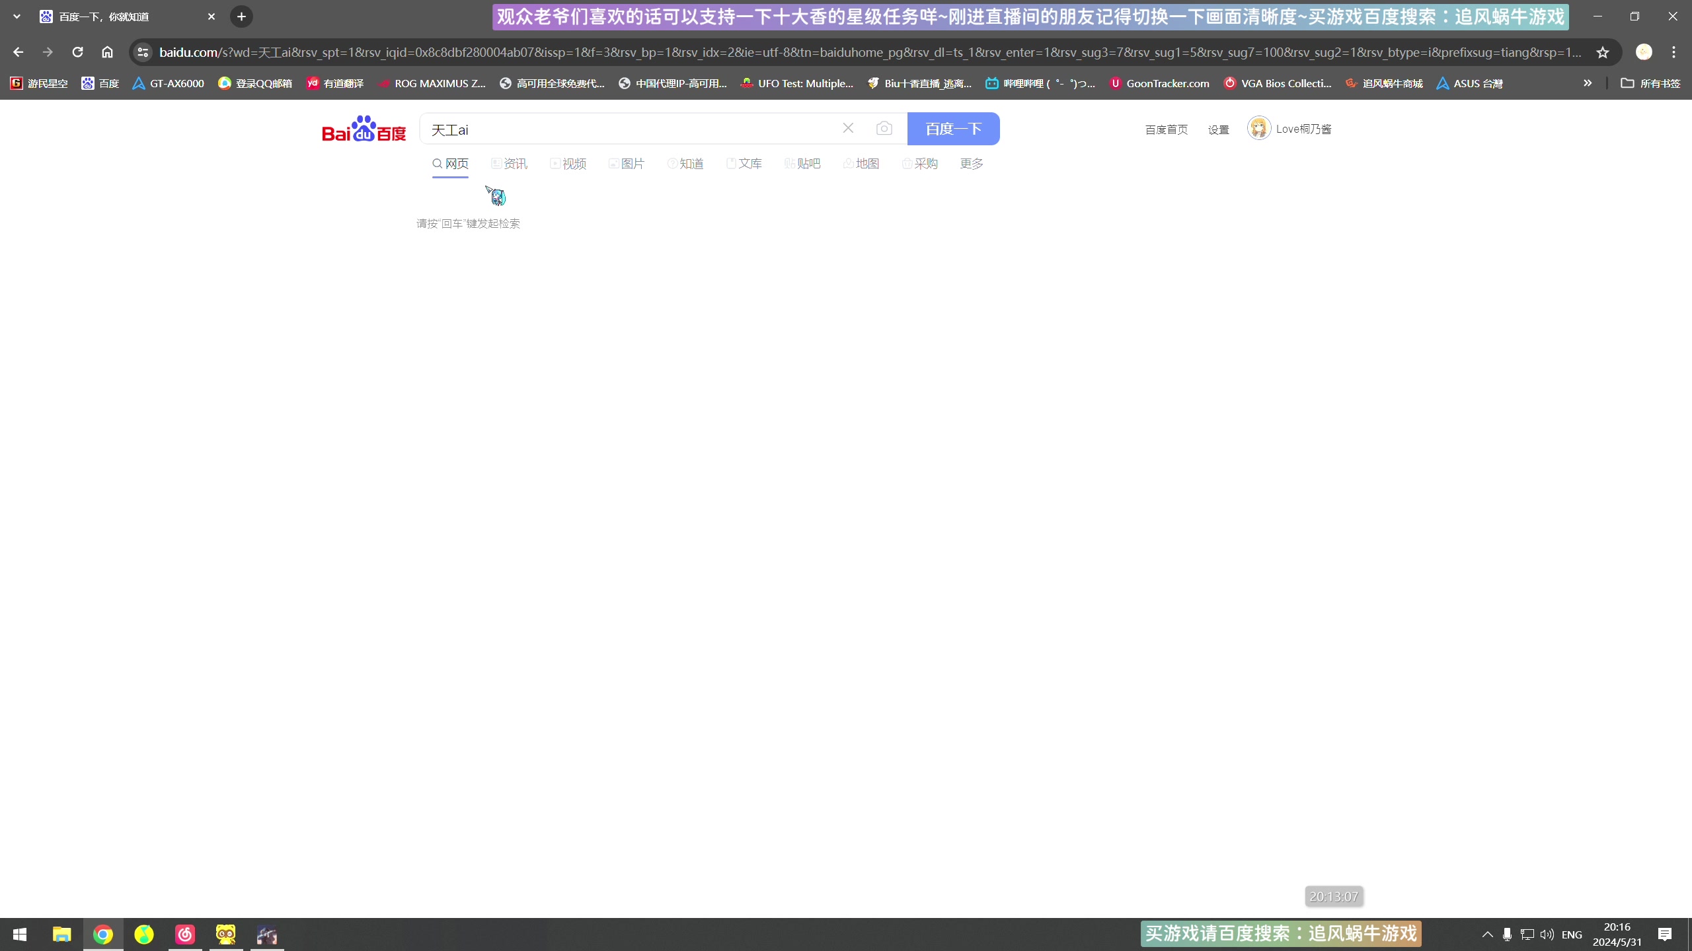
Task: Select the 网页 tab
Action: click(450, 164)
